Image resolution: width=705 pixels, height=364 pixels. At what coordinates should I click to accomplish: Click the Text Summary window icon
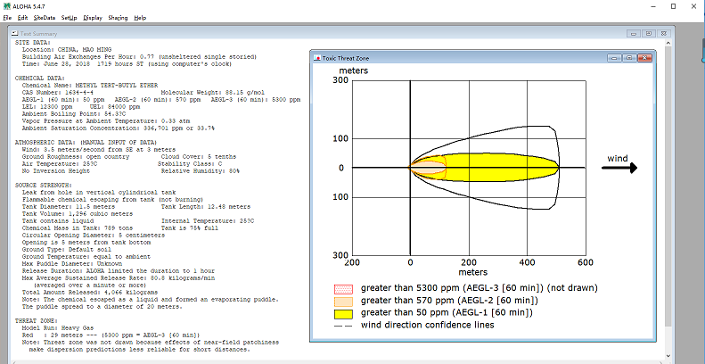point(15,33)
